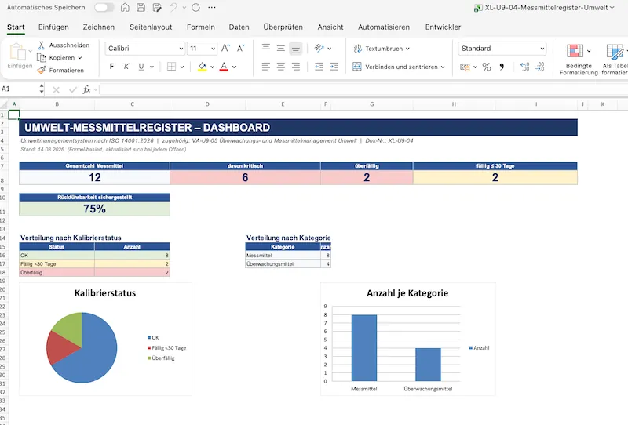Open the Überprüfen tab

click(x=283, y=27)
